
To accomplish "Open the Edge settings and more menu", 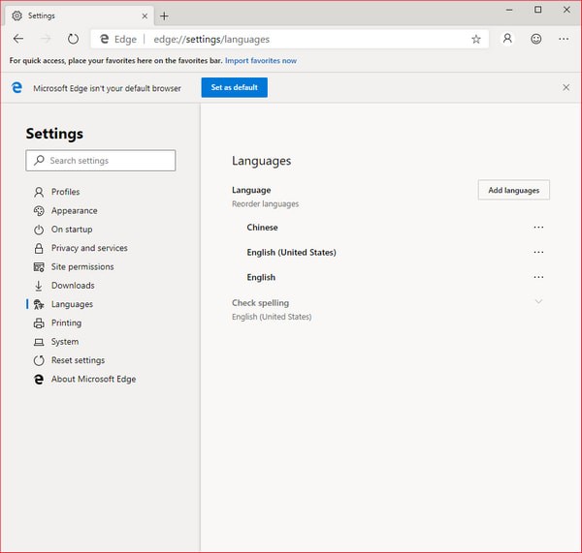I will pyautogui.click(x=564, y=40).
